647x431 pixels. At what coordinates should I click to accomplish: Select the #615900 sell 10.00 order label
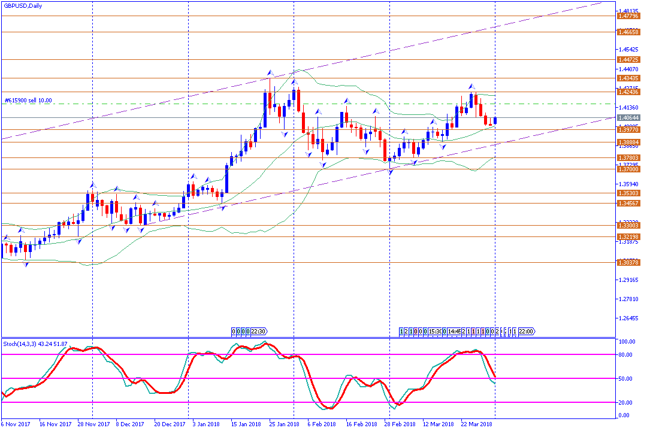(x=29, y=100)
